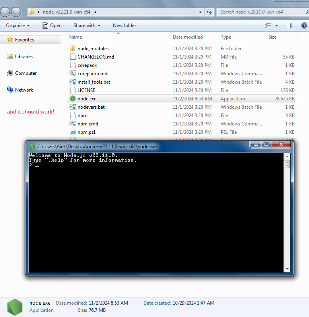309x317 pixels.
Task: Open Explorer Help with question mark icon
Action: tap(304, 25)
